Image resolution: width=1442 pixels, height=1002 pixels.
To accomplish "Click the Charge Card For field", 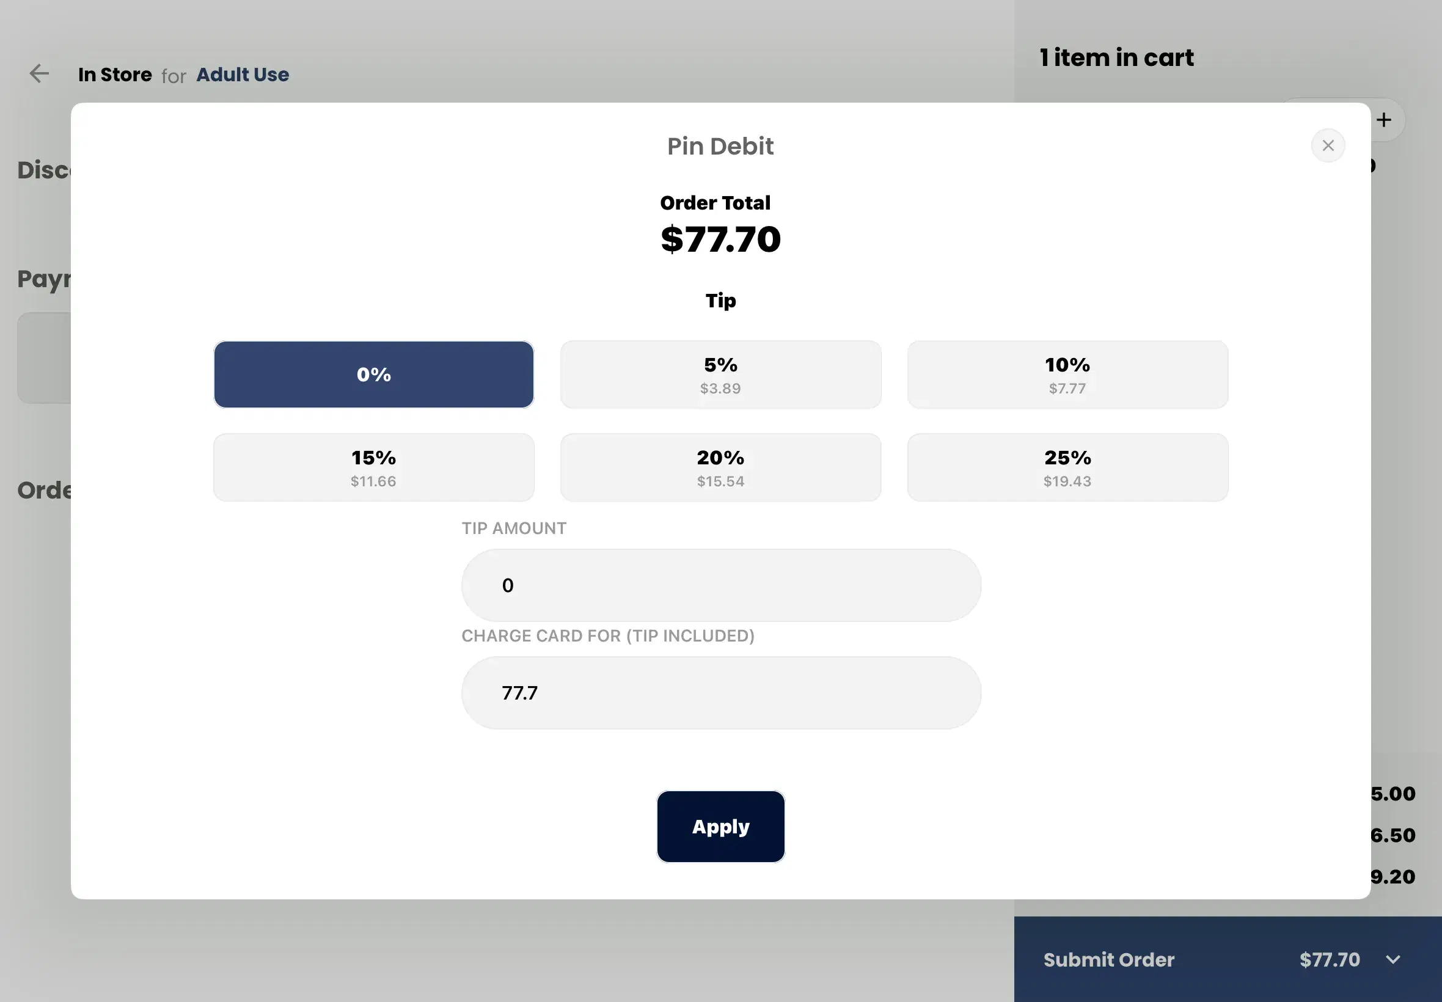I will (720, 692).
